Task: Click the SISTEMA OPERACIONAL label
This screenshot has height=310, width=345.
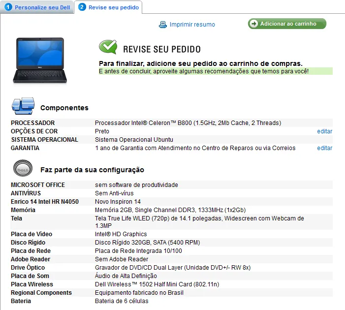Action: [45, 140]
